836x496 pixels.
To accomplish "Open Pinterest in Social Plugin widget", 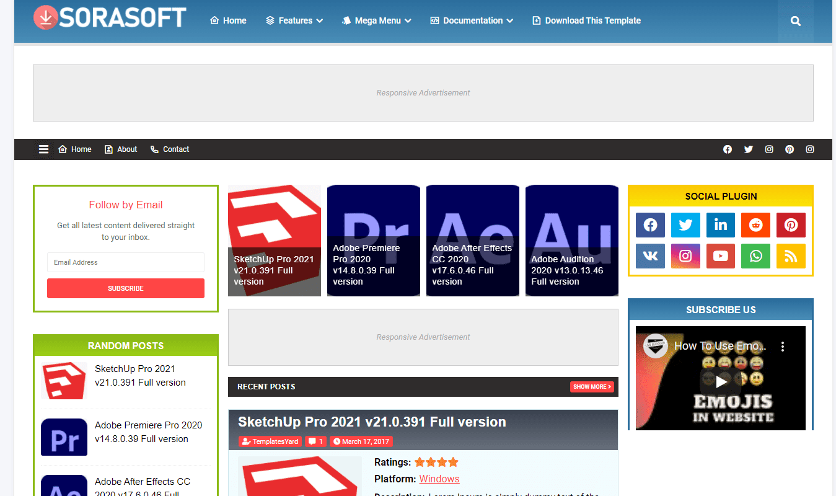I will coord(791,225).
